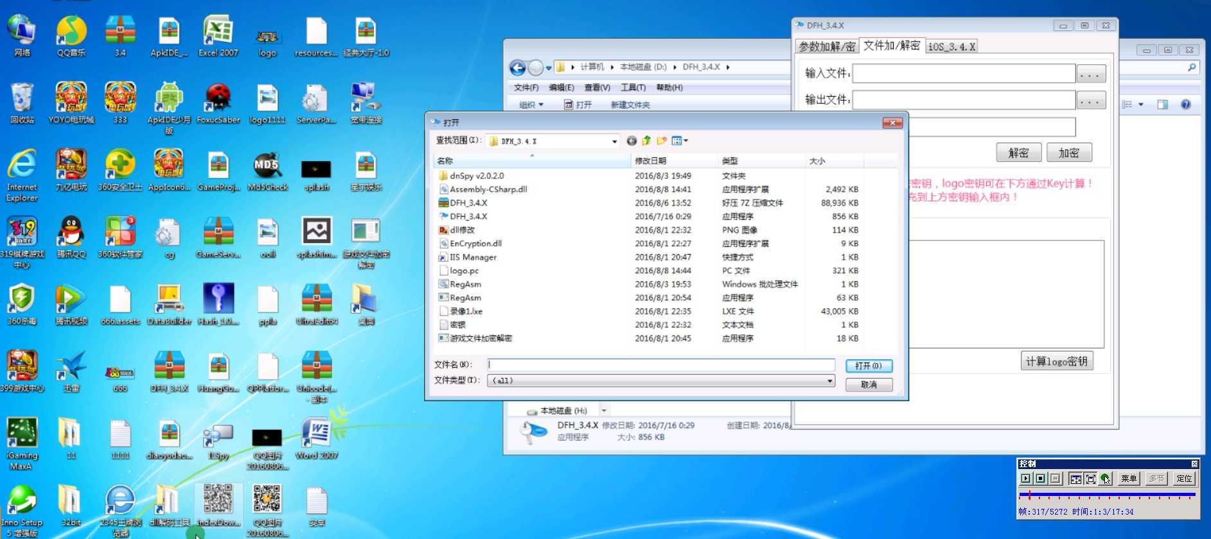Click the up-one-level folder icon in 打开 dialog

pos(646,141)
